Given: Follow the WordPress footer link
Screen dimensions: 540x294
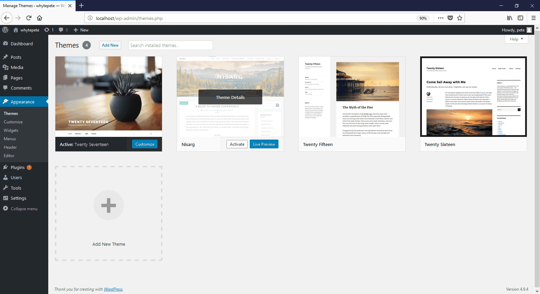Looking at the screenshot, I should (113, 289).
